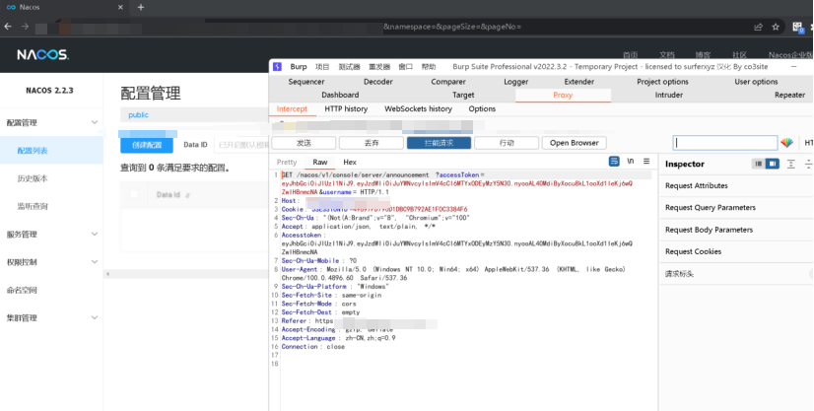Switch to Hex view tab
Viewport: 814px width, 411px height.
tap(350, 162)
